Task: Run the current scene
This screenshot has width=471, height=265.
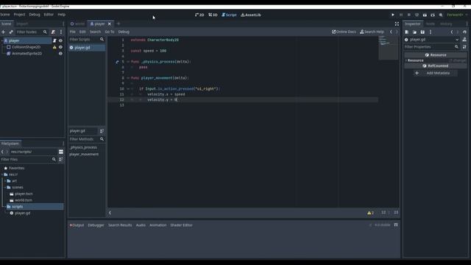Action: pos(425,15)
